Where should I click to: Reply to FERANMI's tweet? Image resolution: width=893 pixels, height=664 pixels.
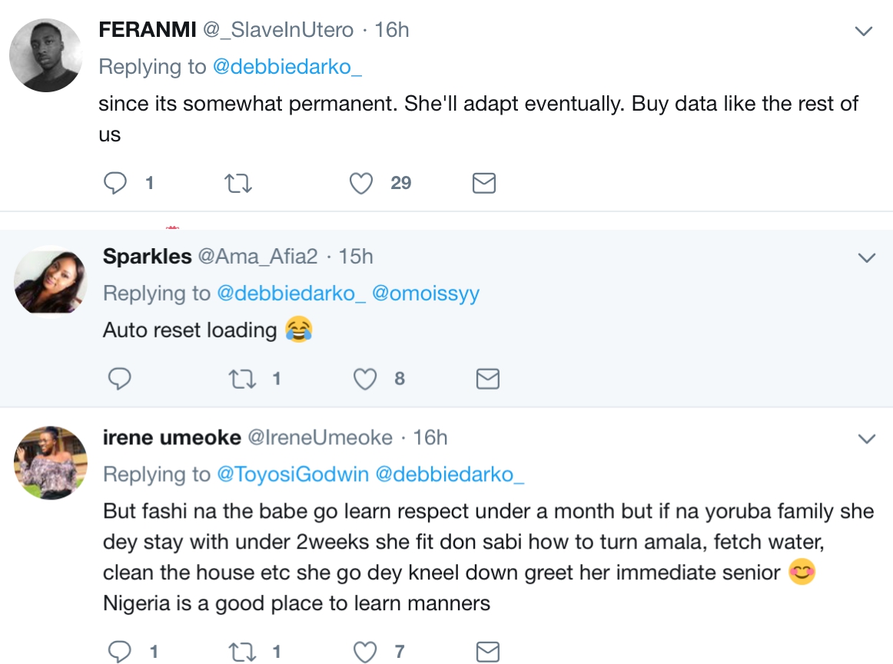pos(115,183)
